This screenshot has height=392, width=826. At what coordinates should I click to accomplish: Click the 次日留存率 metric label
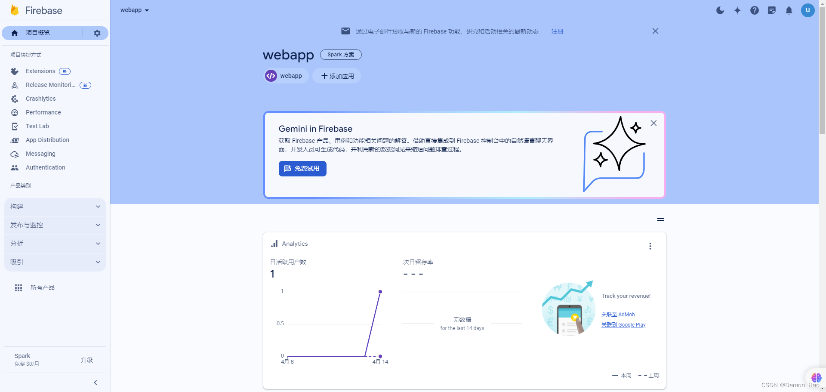pyautogui.click(x=418, y=262)
